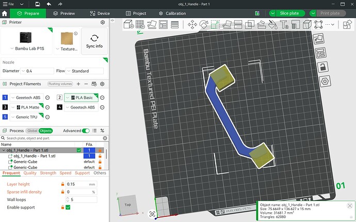
Task: Click the Save project floppy icon
Action: coord(38,4)
